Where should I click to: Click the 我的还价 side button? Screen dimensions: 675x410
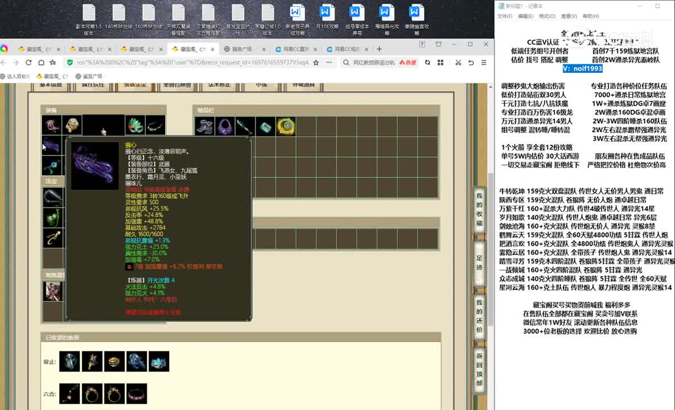[479, 316]
